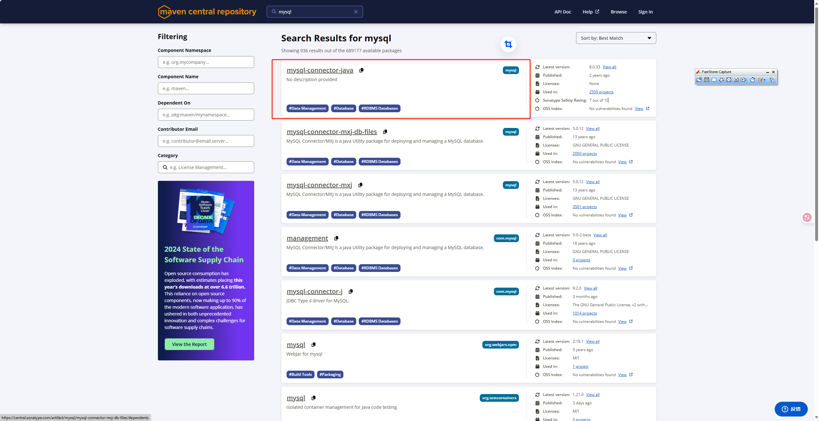Screen dimensions: 819x421
Task: Open the Browse navigation item
Action: click(x=618, y=12)
